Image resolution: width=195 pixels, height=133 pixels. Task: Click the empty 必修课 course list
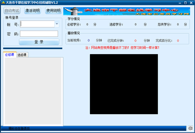click(x=33, y=91)
